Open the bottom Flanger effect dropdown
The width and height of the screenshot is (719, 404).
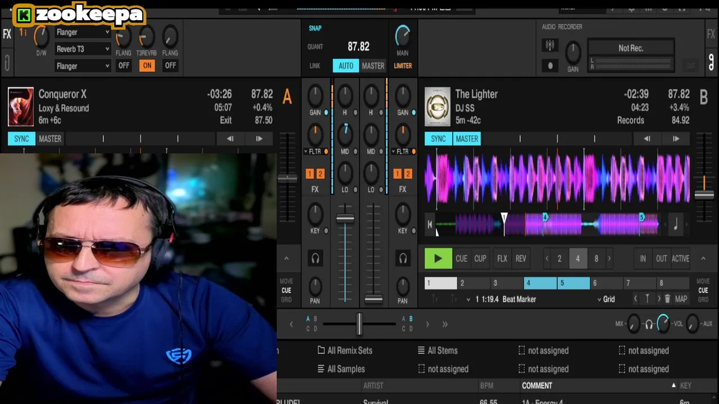click(83, 66)
